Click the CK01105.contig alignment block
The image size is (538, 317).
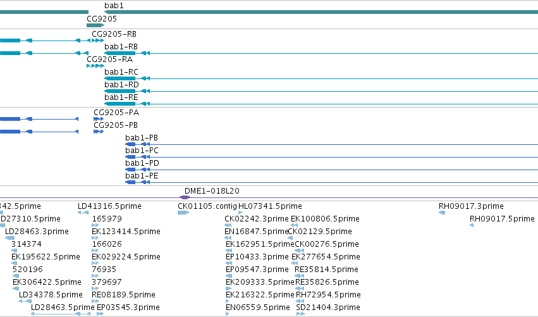(183, 213)
